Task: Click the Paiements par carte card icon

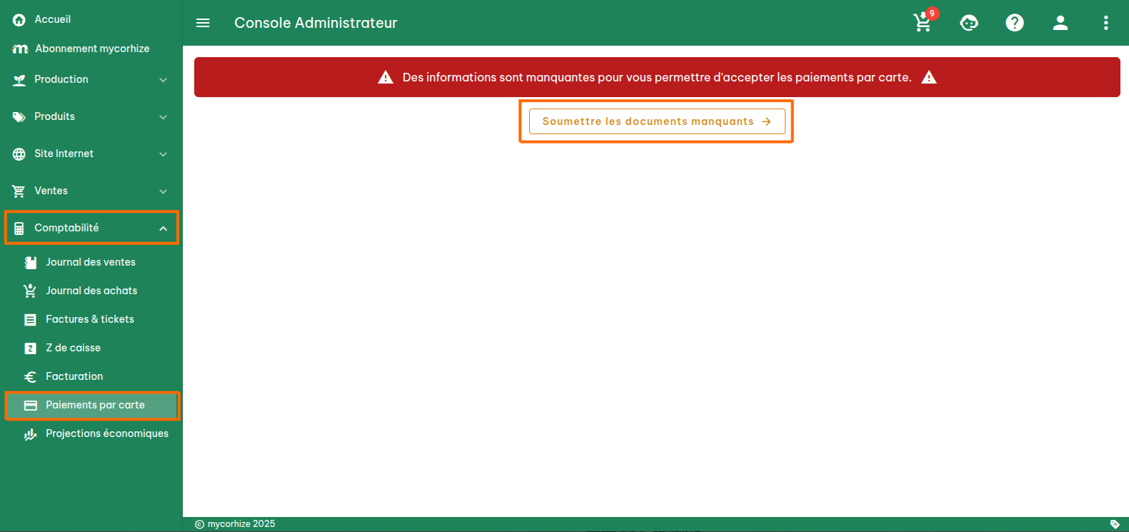Action: click(31, 406)
